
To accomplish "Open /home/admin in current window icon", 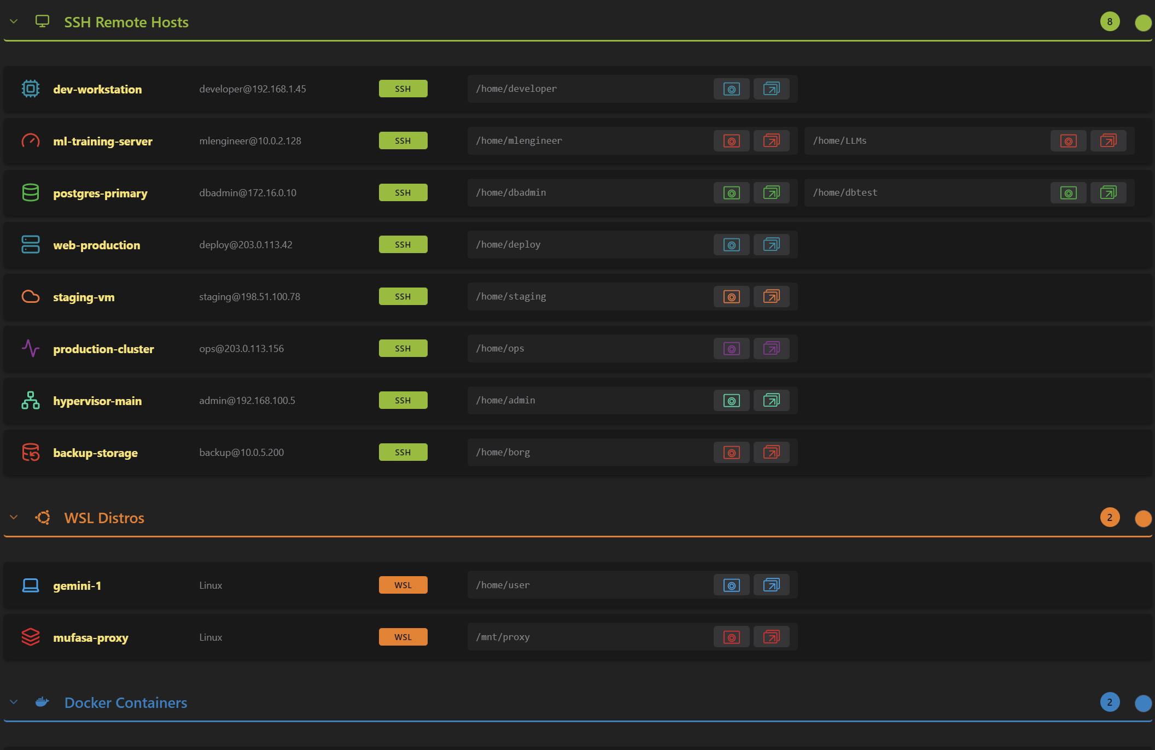I will pos(731,401).
